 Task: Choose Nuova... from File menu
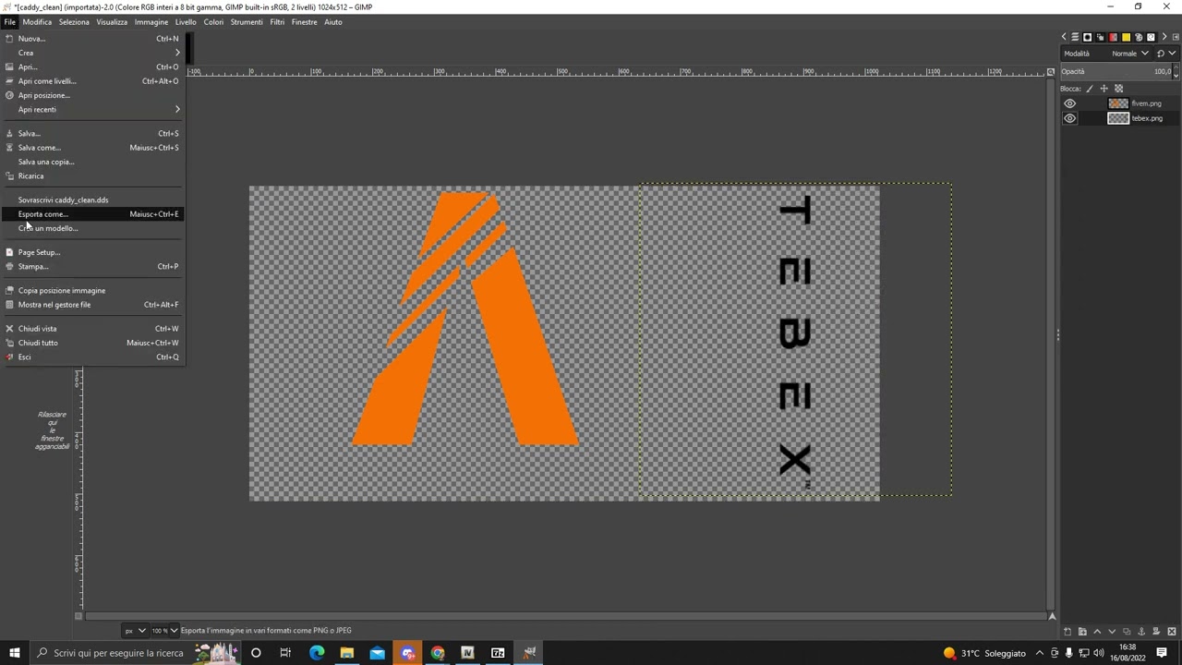click(x=93, y=39)
